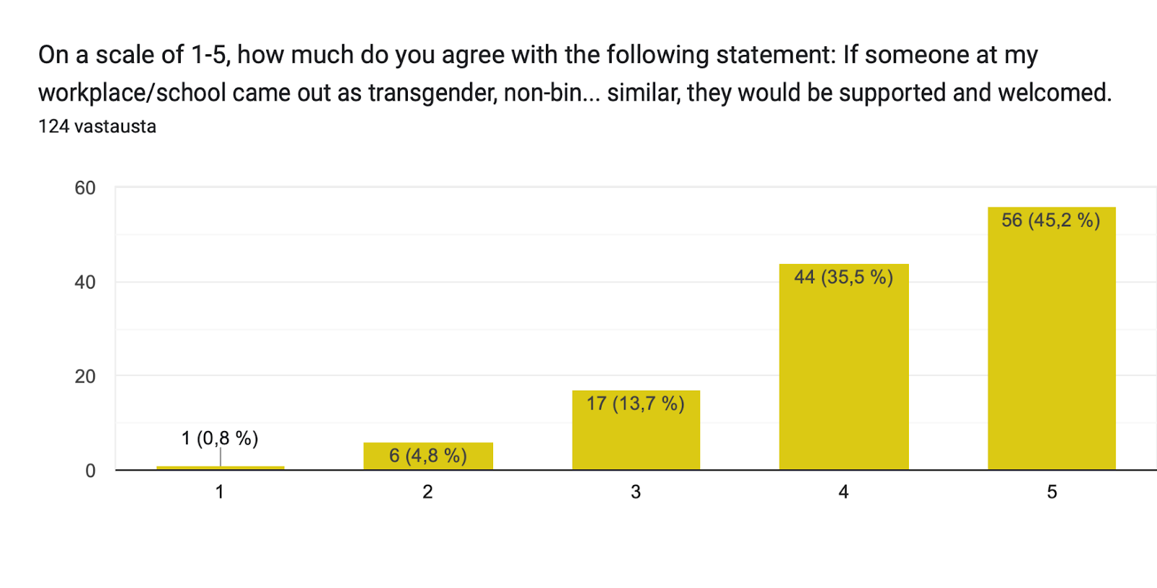Screen dimensions: 1157x588
Task: Select the "17 (13,7 %)" data label
Action: (636, 404)
